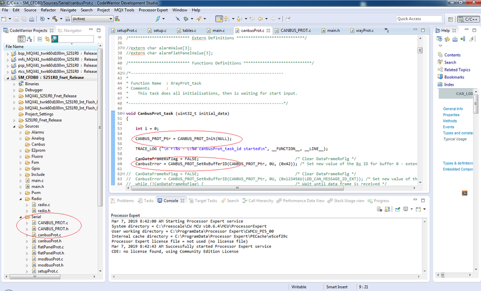The width and height of the screenshot is (481, 291).
Task: Click the search icon in the Projects toolbar
Action: [54, 39]
